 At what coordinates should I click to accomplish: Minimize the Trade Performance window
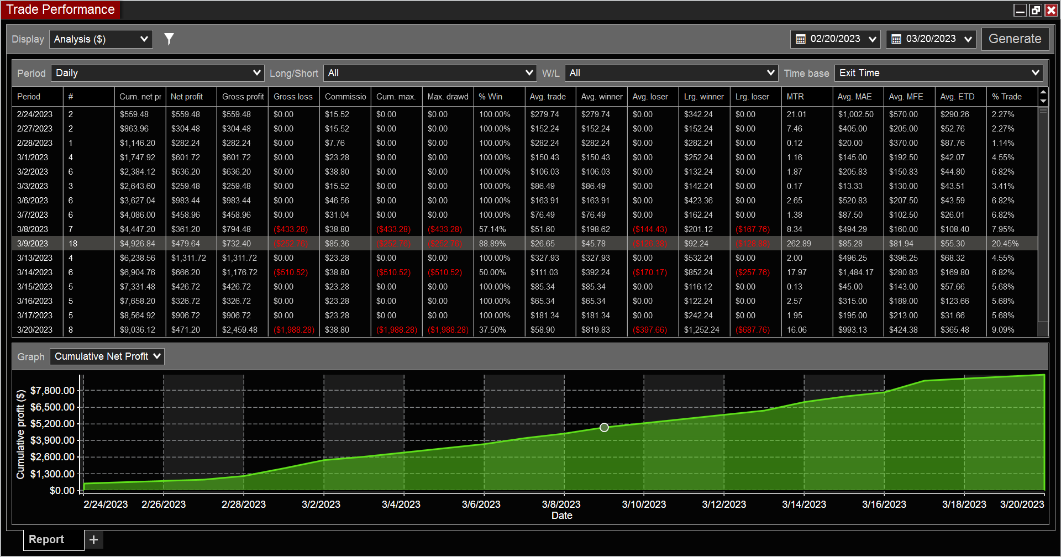click(1020, 10)
